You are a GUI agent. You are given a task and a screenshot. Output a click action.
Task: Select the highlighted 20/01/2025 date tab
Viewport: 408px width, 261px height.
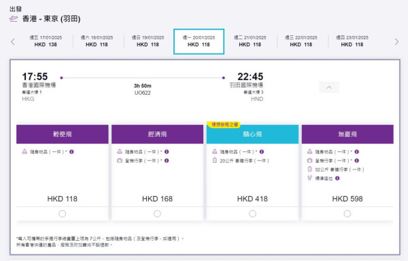pyautogui.click(x=199, y=41)
